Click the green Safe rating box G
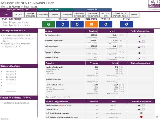This screenshot has width=160, height=120. (48, 24)
